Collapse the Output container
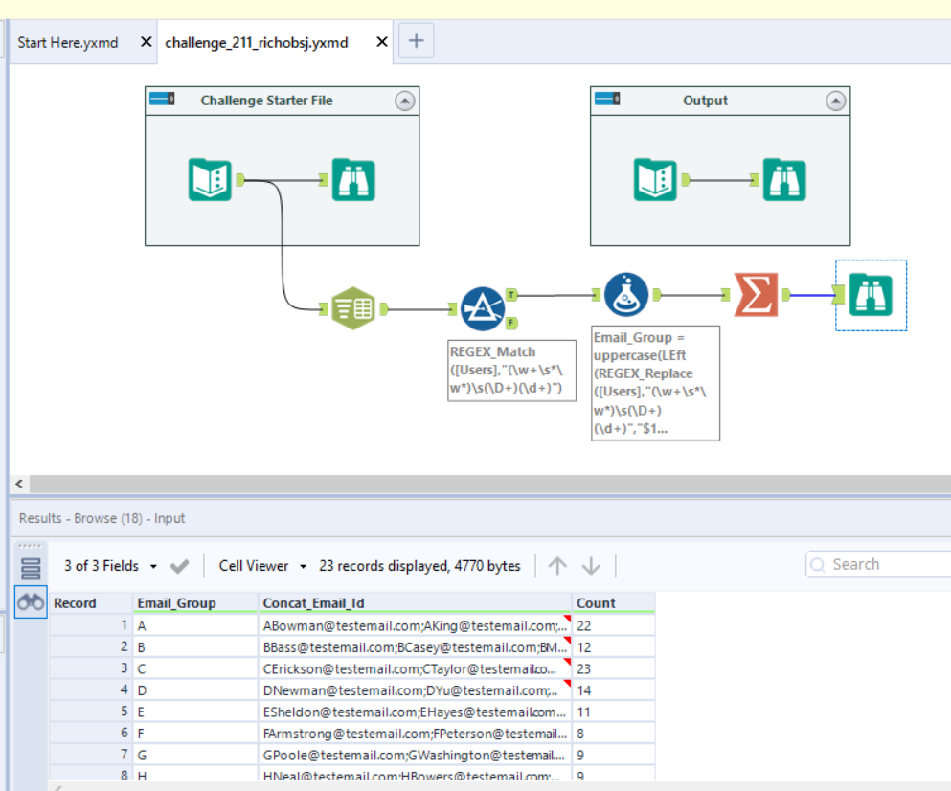The width and height of the screenshot is (951, 791). click(836, 101)
